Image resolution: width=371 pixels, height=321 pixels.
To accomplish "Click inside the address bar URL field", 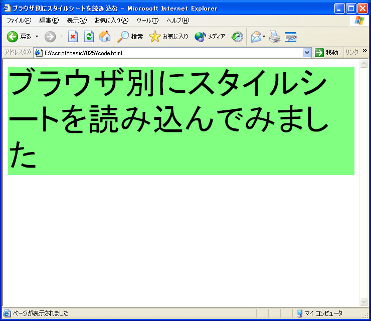I will 170,53.
